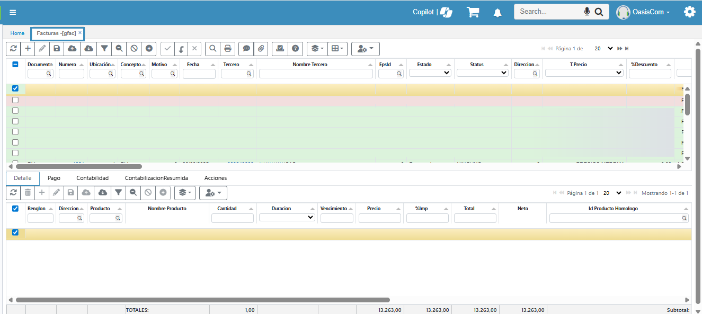Click the notifications bell icon

click(x=497, y=13)
